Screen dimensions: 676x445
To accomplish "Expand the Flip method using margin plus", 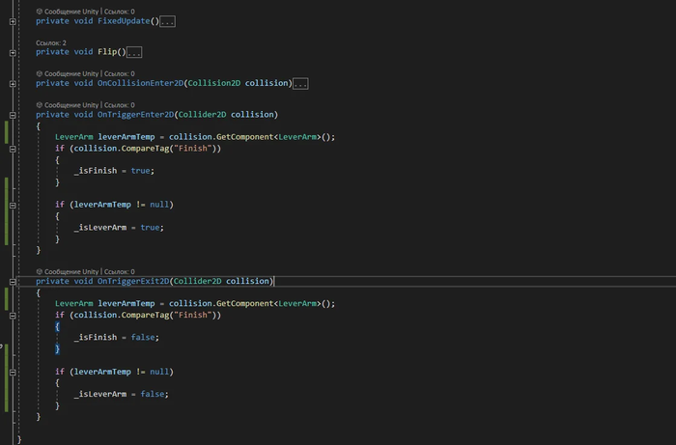I will click(14, 52).
